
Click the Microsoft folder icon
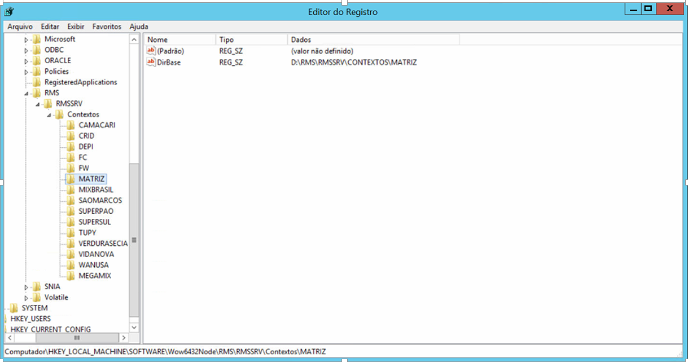pos(36,39)
